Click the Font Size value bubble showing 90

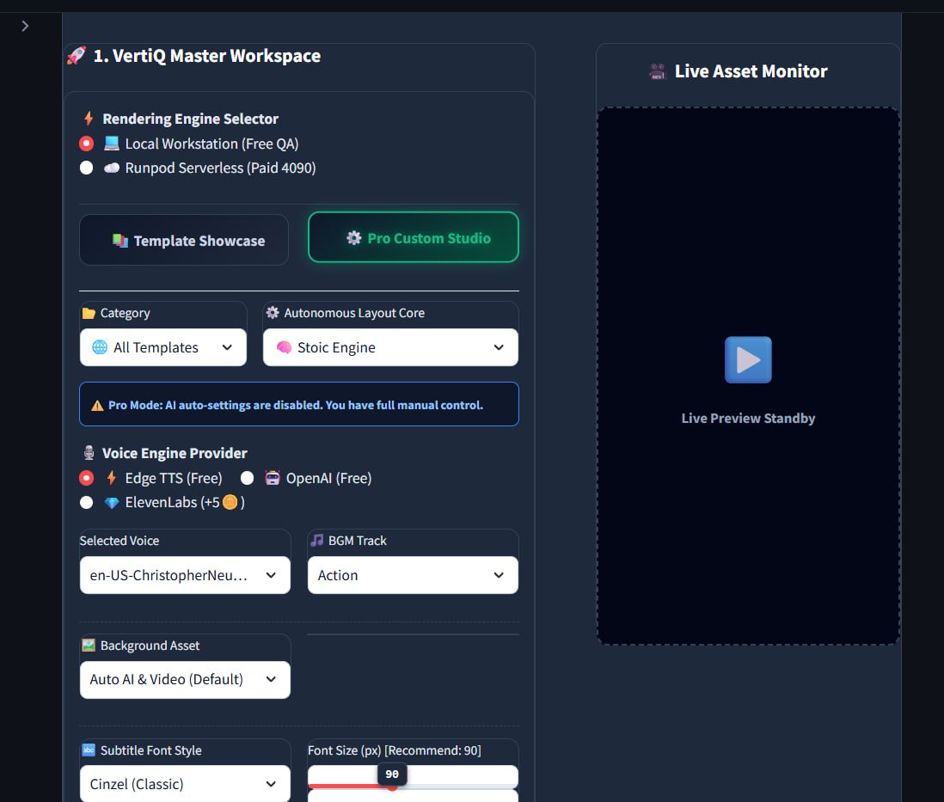tap(392, 774)
